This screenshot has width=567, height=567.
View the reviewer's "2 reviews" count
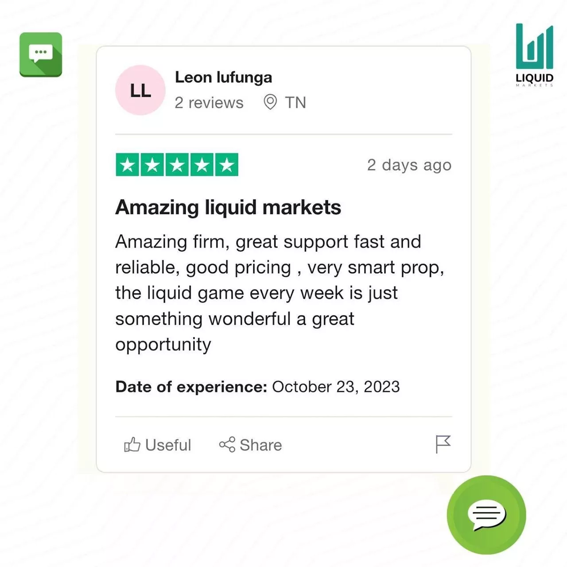[x=209, y=103]
